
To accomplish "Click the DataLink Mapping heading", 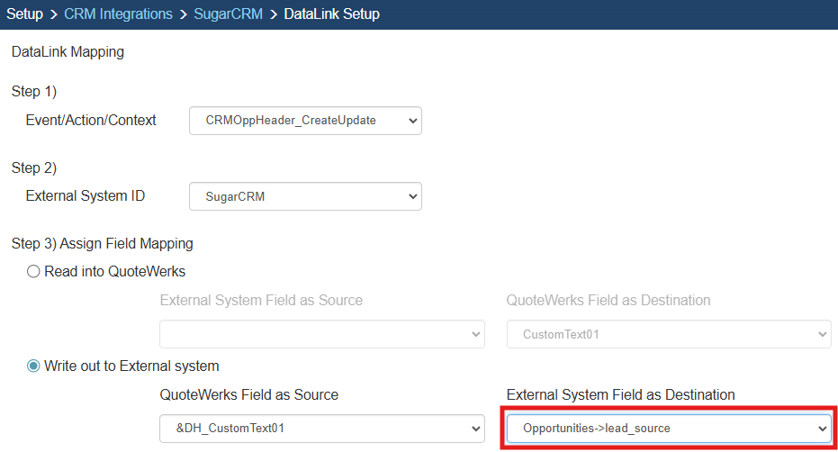I will (x=68, y=52).
